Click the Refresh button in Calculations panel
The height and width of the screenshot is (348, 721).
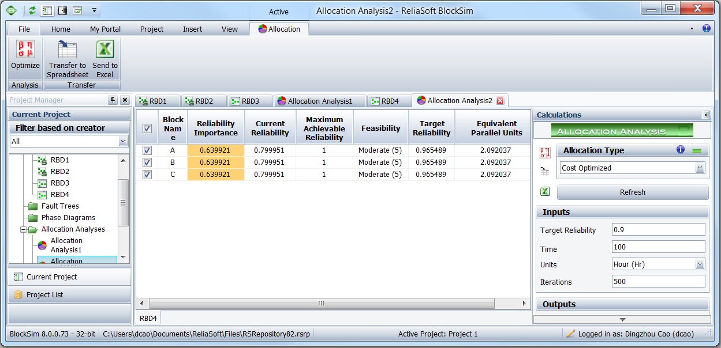pos(632,192)
